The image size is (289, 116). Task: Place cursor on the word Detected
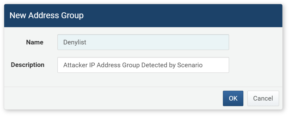click(x=154, y=65)
